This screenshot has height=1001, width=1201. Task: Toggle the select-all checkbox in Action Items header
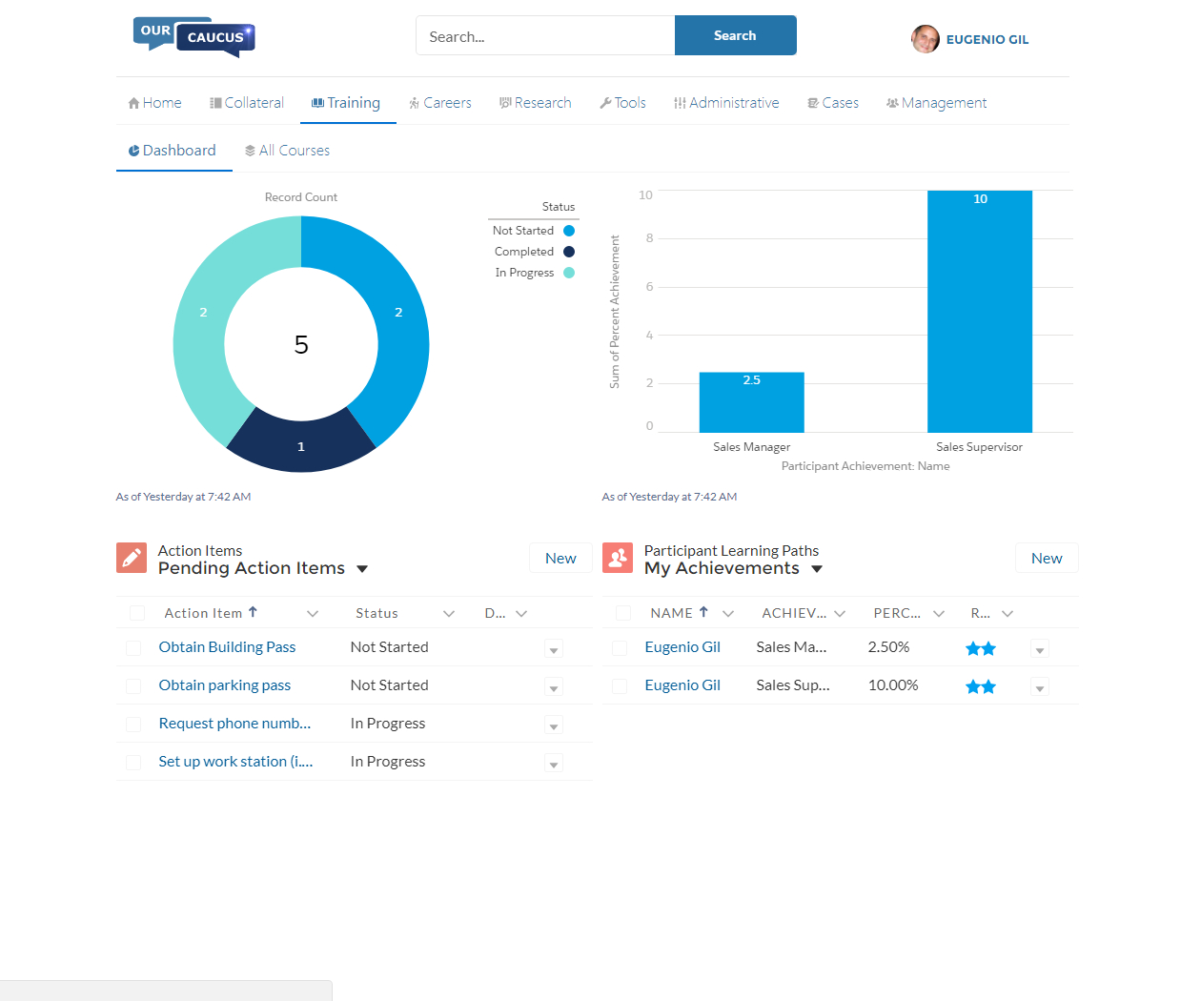[x=136, y=612]
